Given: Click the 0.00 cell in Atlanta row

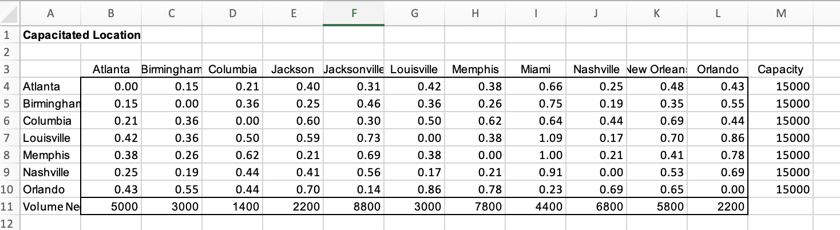Looking at the screenshot, I should [x=111, y=87].
